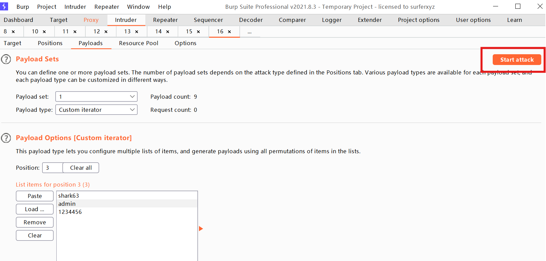
Task: Click the Clear button
Action: click(35, 235)
